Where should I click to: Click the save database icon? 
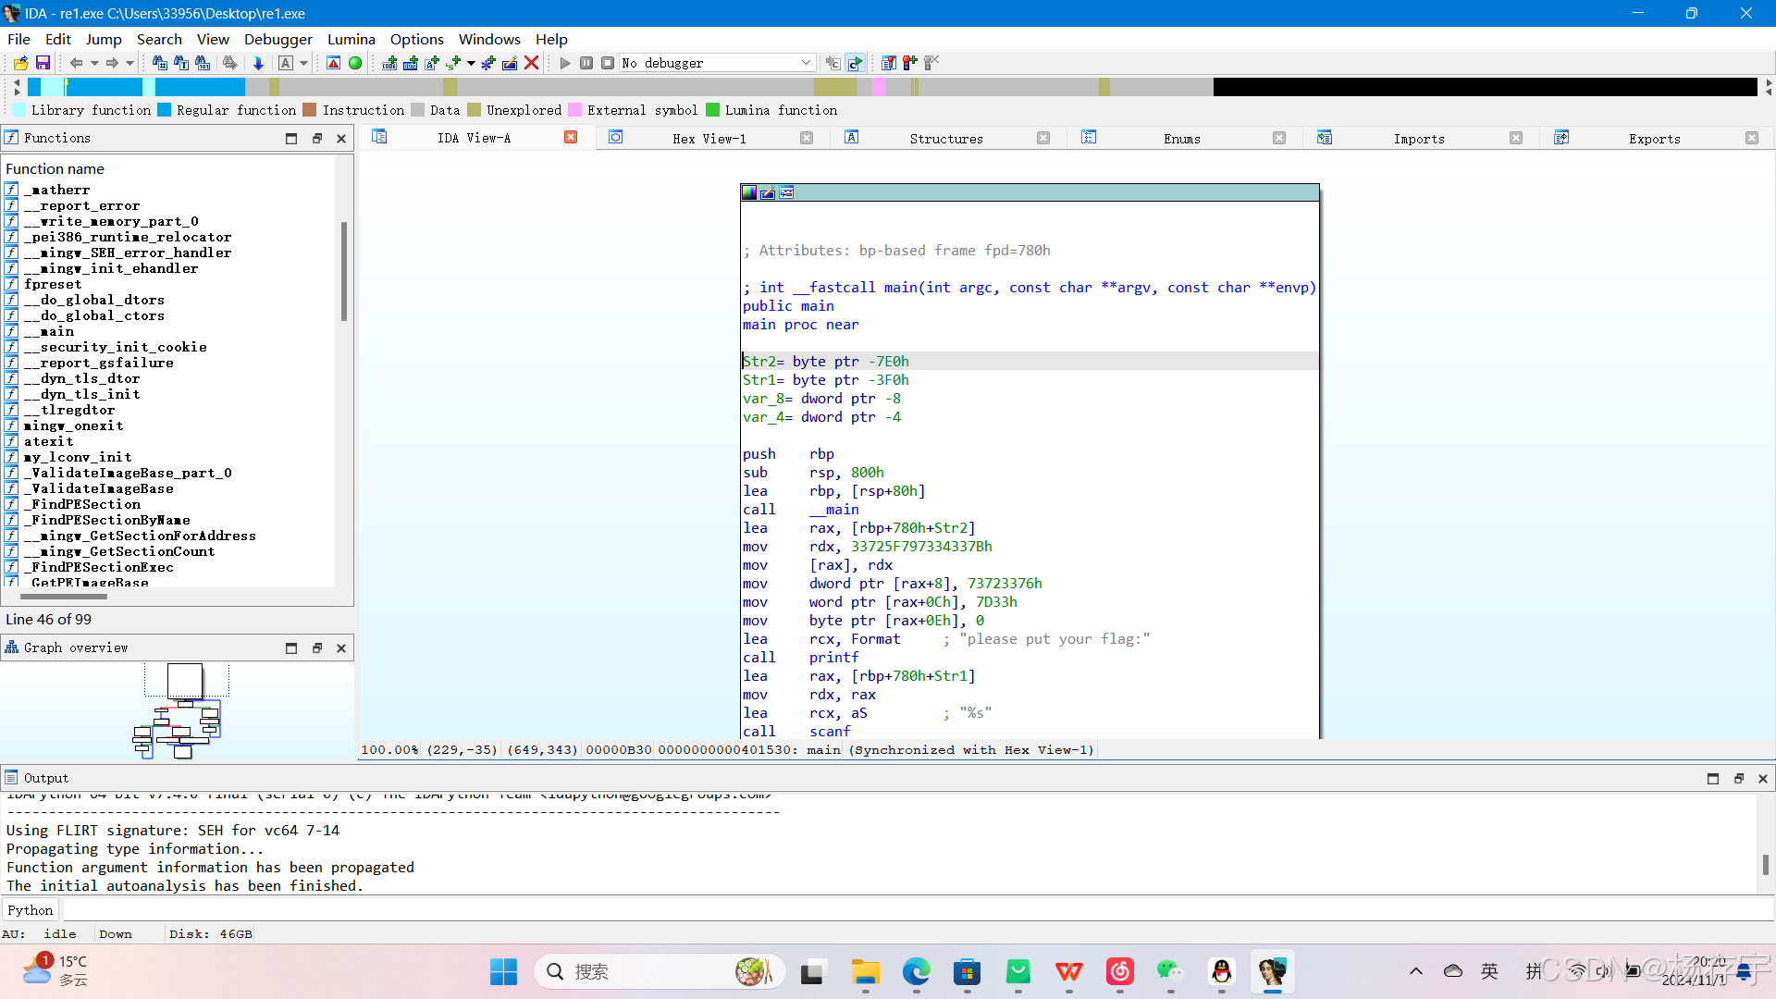(43, 63)
